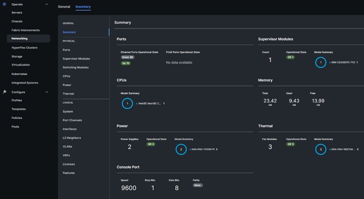The image size is (364, 199).
Task: Click the 9600 console speed value
Action: [x=129, y=188]
